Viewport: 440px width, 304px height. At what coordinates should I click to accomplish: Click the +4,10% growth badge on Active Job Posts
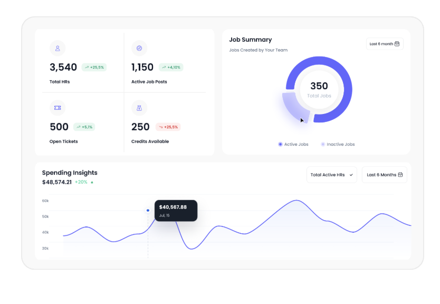171,68
